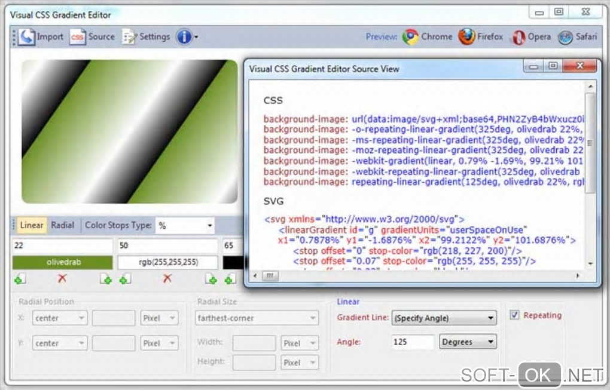Click the Angle field showing 125
Screen dimensions: 610x390
coord(413,342)
